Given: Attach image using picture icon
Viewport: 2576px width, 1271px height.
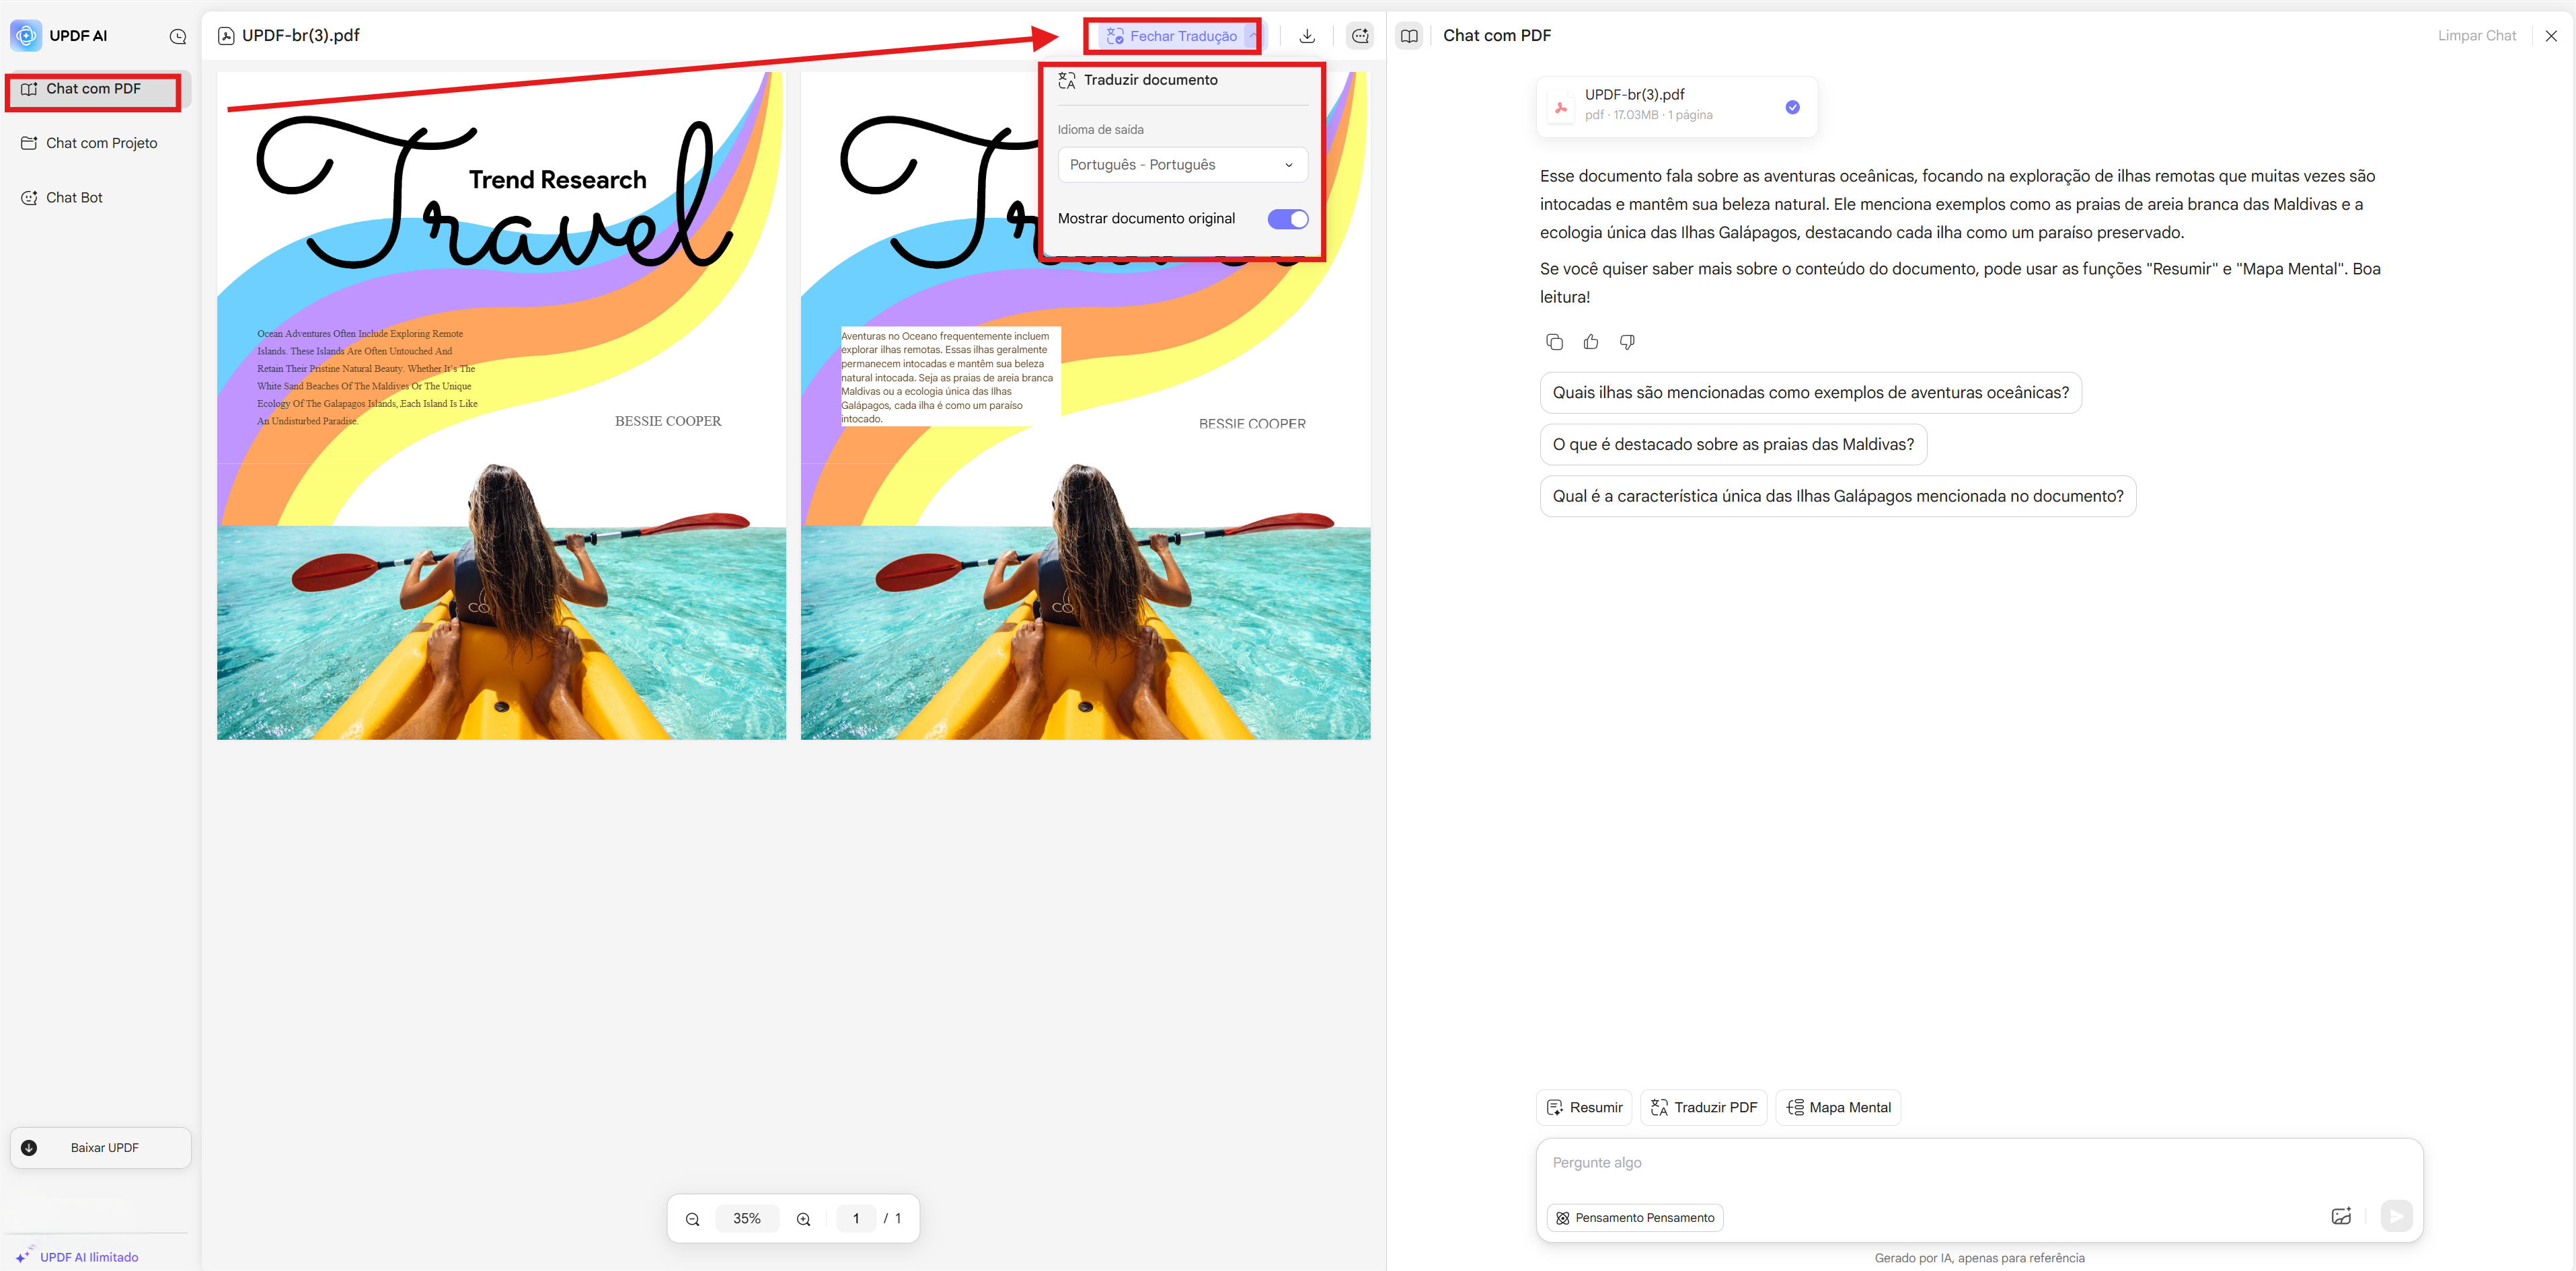Looking at the screenshot, I should [2341, 1217].
